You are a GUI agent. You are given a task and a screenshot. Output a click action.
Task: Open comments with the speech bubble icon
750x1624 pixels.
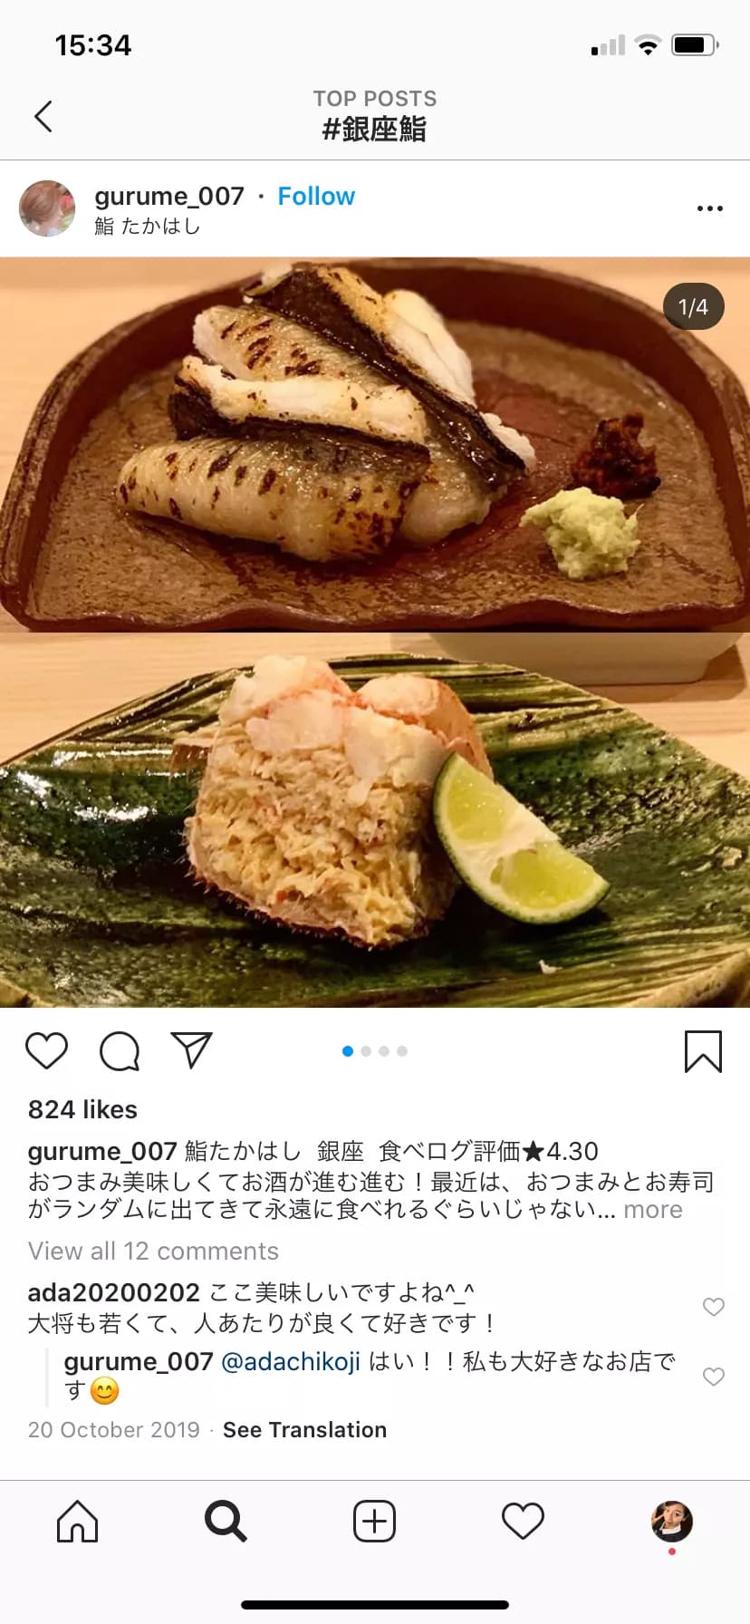click(x=120, y=1050)
